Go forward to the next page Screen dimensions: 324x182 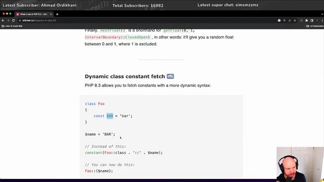8,20
